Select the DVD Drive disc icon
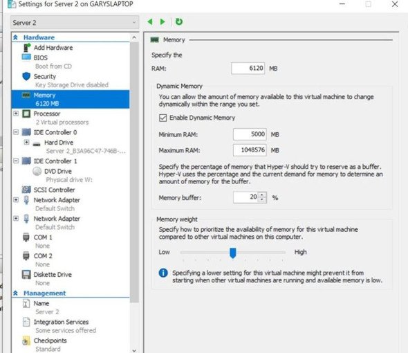This screenshot has width=408, height=353. tap(37, 171)
